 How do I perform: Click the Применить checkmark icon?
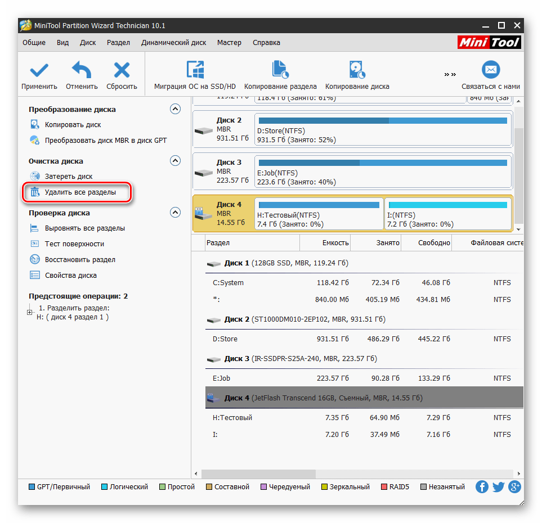[x=39, y=70]
